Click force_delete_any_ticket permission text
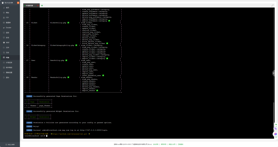 pos(94,43)
